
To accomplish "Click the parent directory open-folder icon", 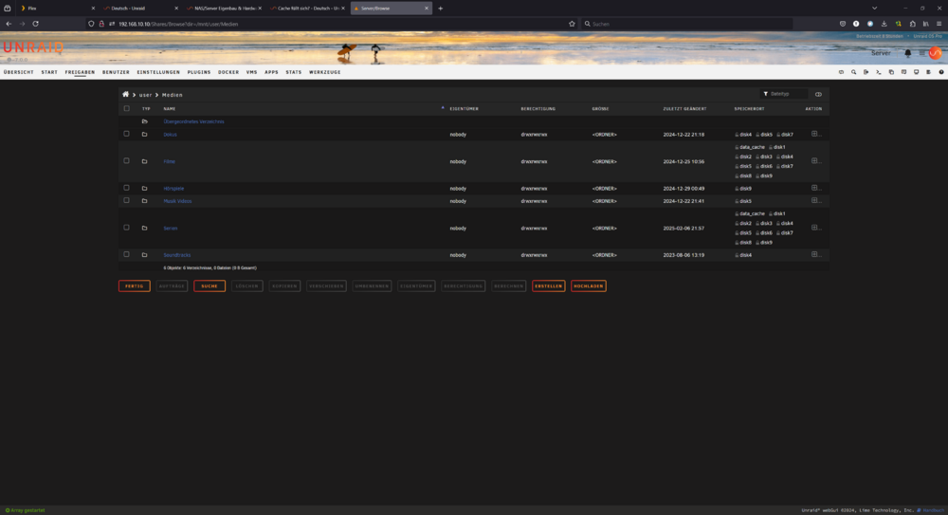I will (144, 121).
